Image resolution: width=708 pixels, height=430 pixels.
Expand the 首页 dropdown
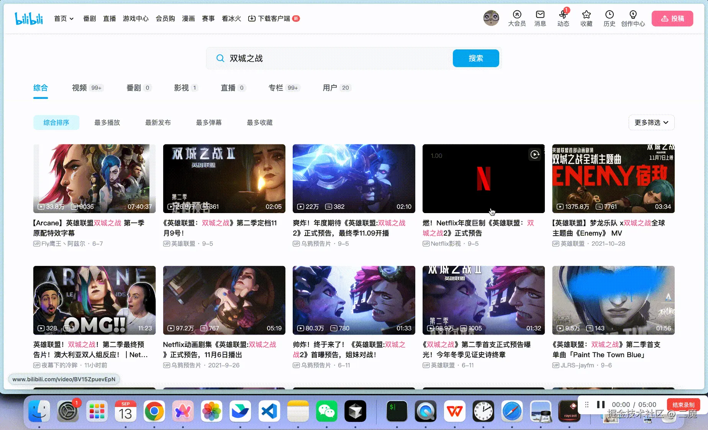pos(64,18)
